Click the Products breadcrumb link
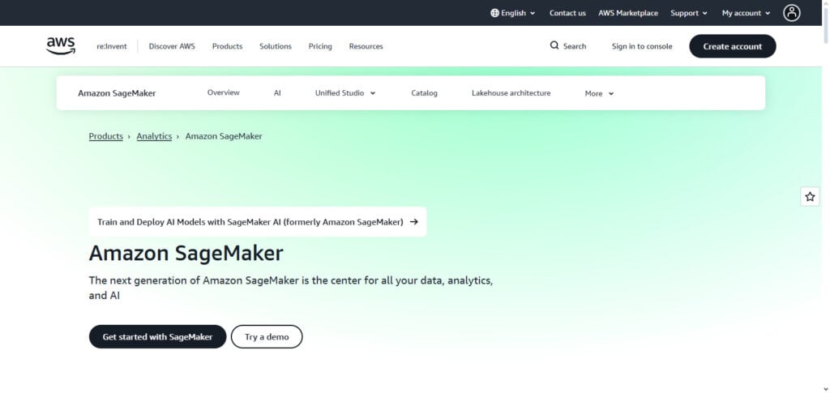 tap(106, 136)
